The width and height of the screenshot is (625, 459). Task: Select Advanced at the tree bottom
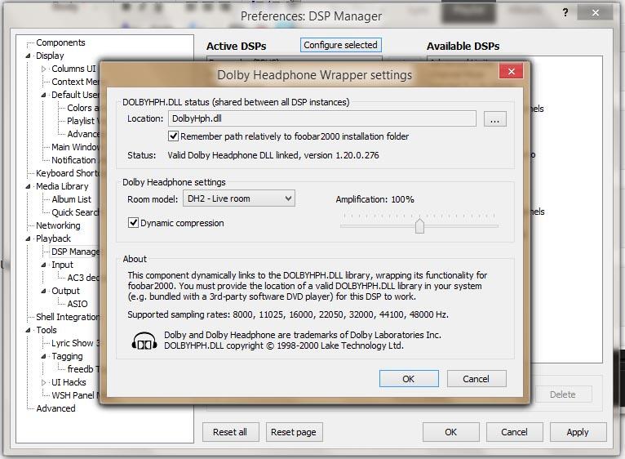[55, 408]
